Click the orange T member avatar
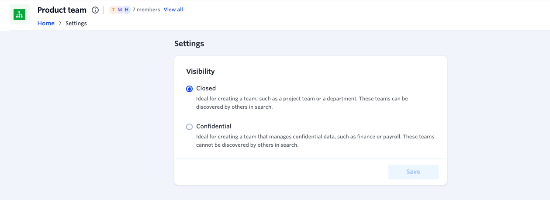 click(x=114, y=10)
